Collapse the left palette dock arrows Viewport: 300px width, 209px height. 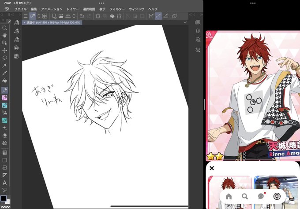[2, 15]
